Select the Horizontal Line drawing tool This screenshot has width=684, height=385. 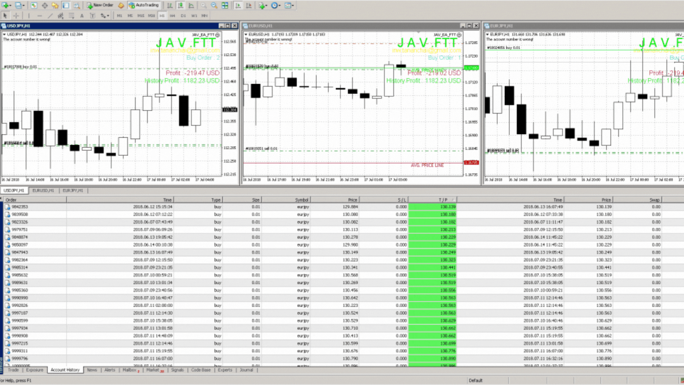[x=40, y=16]
